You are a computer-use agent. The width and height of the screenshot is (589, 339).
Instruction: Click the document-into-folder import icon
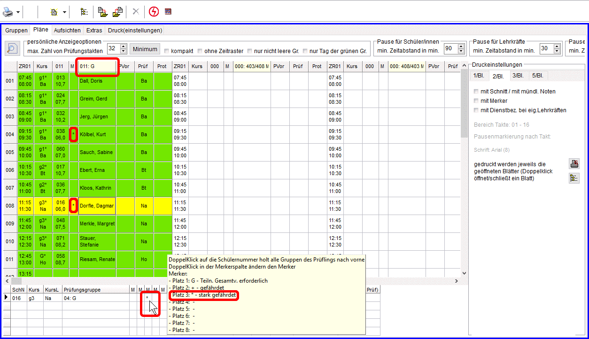point(103,12)
